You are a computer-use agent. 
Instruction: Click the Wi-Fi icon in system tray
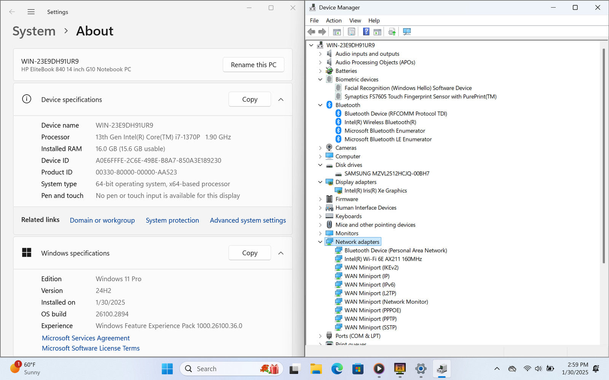527,369
